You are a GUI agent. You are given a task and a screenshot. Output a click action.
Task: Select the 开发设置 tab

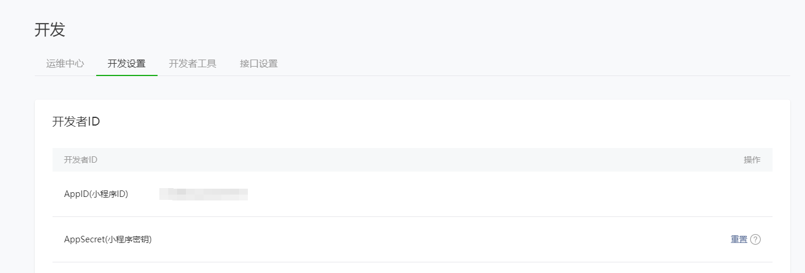click(x=126, y=64)
